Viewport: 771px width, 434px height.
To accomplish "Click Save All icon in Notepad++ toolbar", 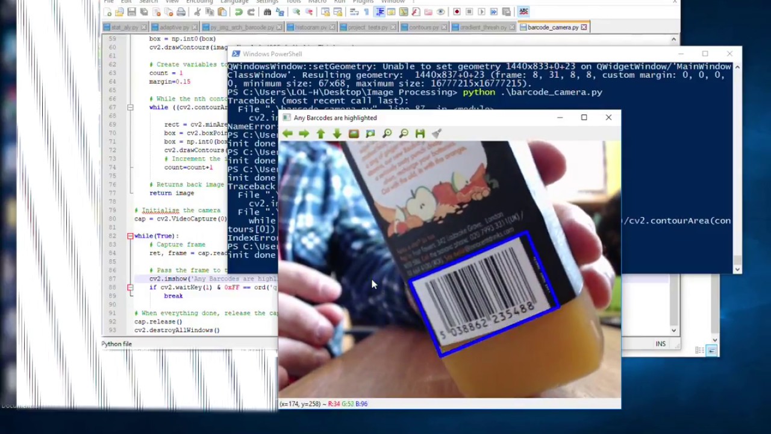I will 144,11.
